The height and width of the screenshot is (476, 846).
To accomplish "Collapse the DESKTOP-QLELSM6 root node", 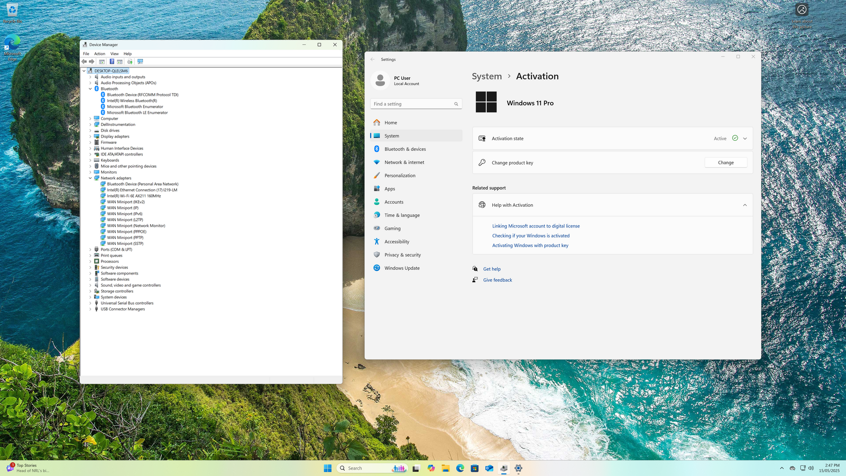I will (x=84, y=71).
